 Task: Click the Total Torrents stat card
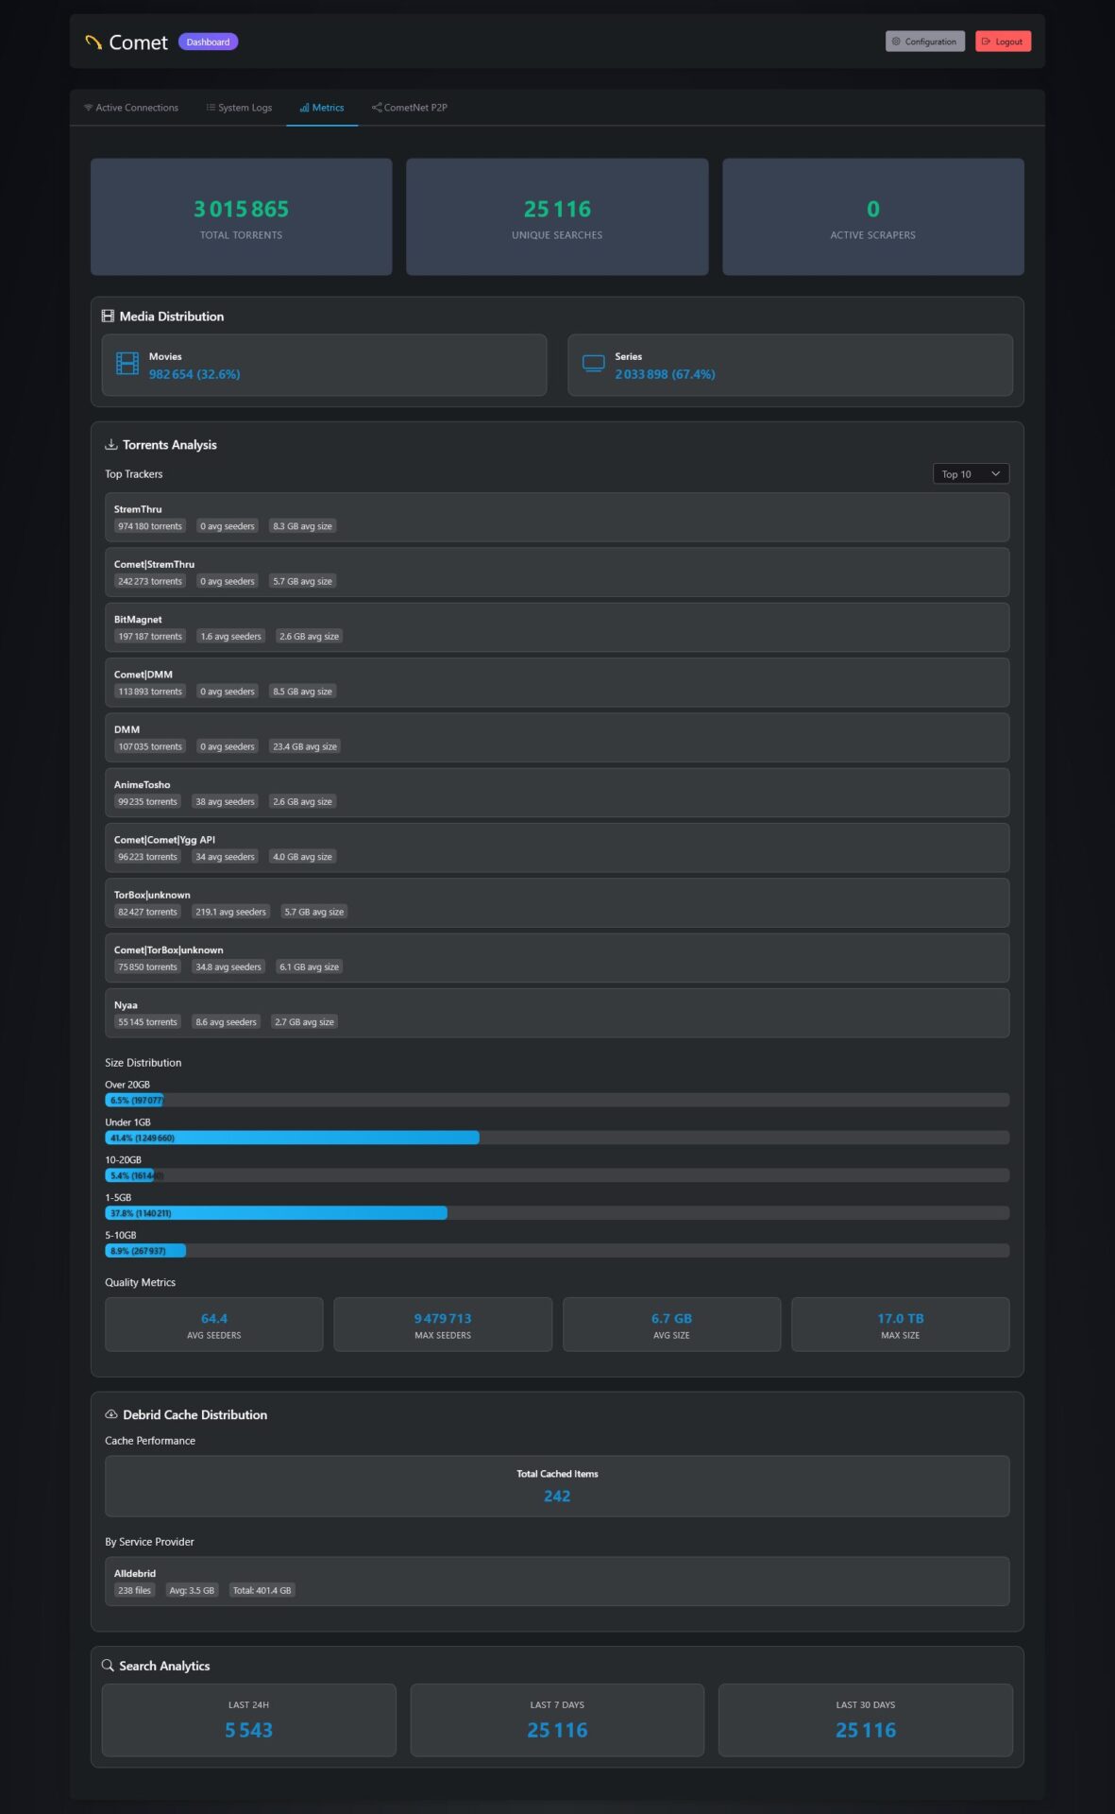(x=241, y=217)
